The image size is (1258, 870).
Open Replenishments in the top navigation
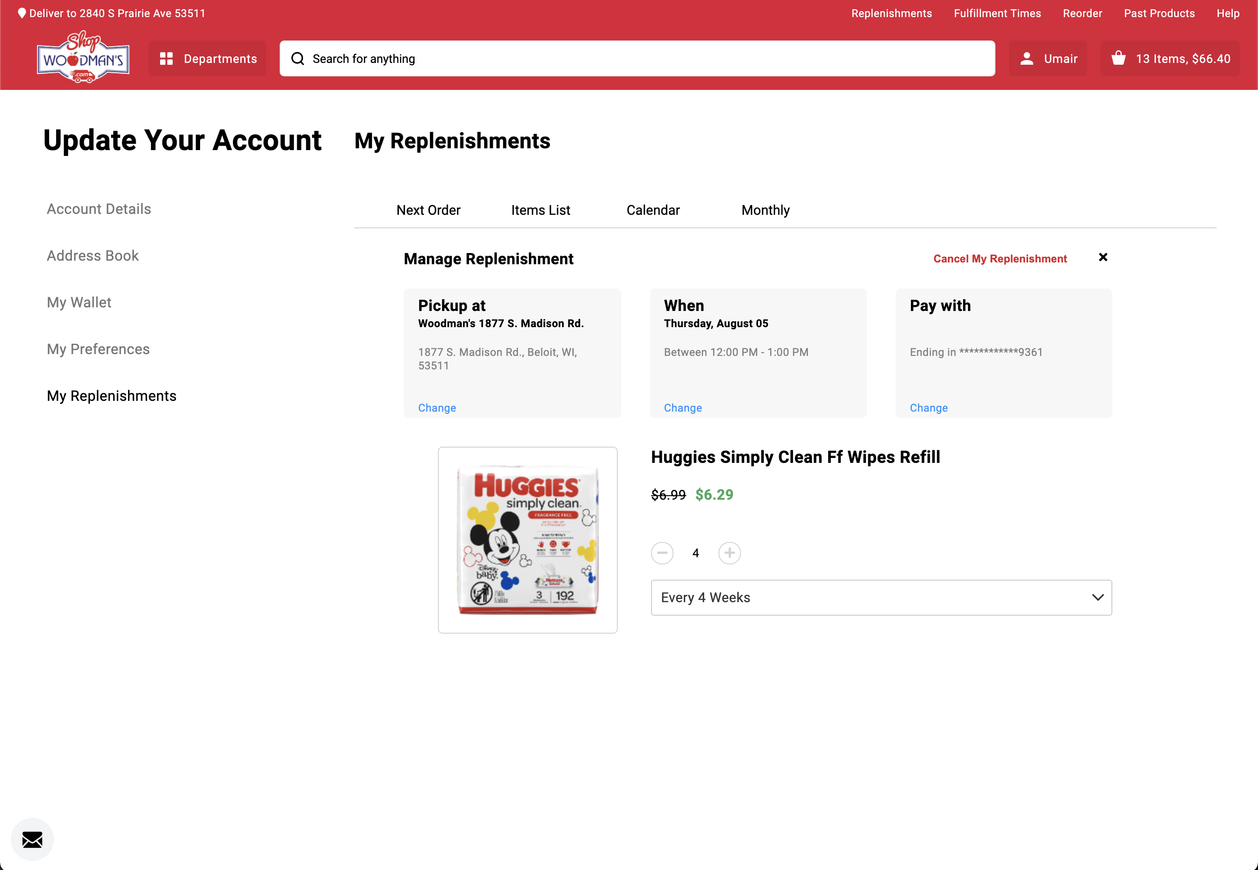[x=892, y=13]
